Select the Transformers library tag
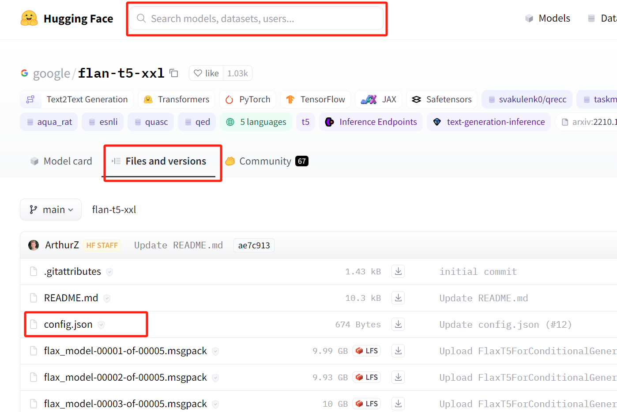 coord(177,100)
